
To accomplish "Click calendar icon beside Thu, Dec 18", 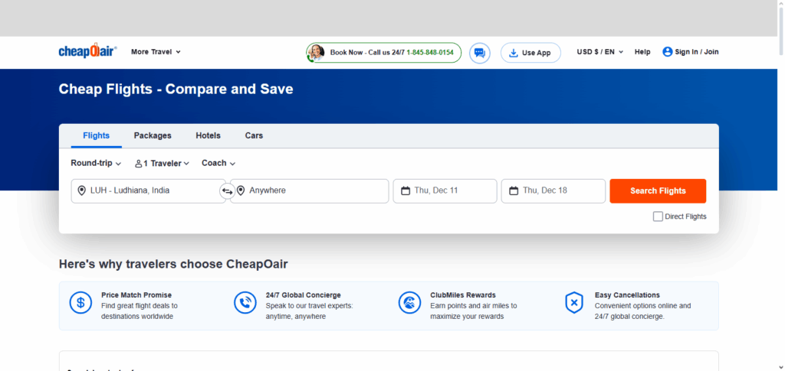I will click(x=514, y=190).
